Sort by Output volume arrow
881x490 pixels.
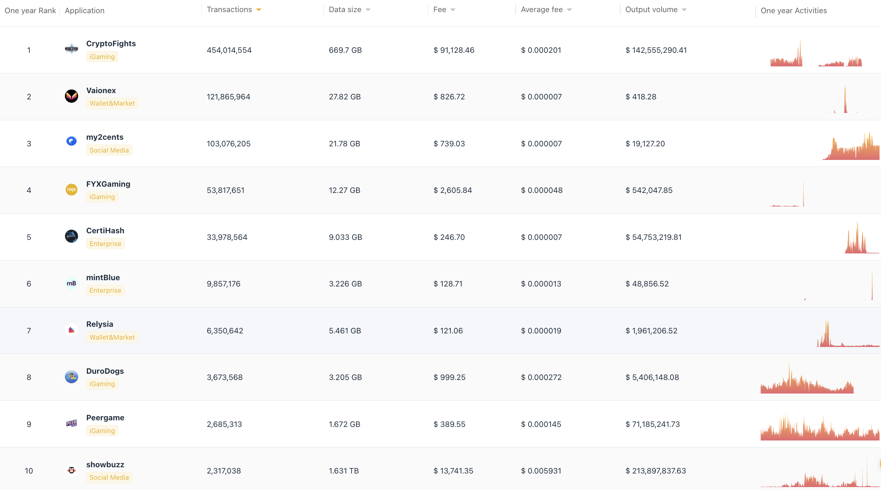click(684, 10)
